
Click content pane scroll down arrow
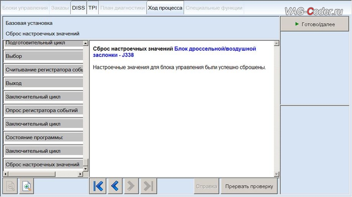point(277,174)
